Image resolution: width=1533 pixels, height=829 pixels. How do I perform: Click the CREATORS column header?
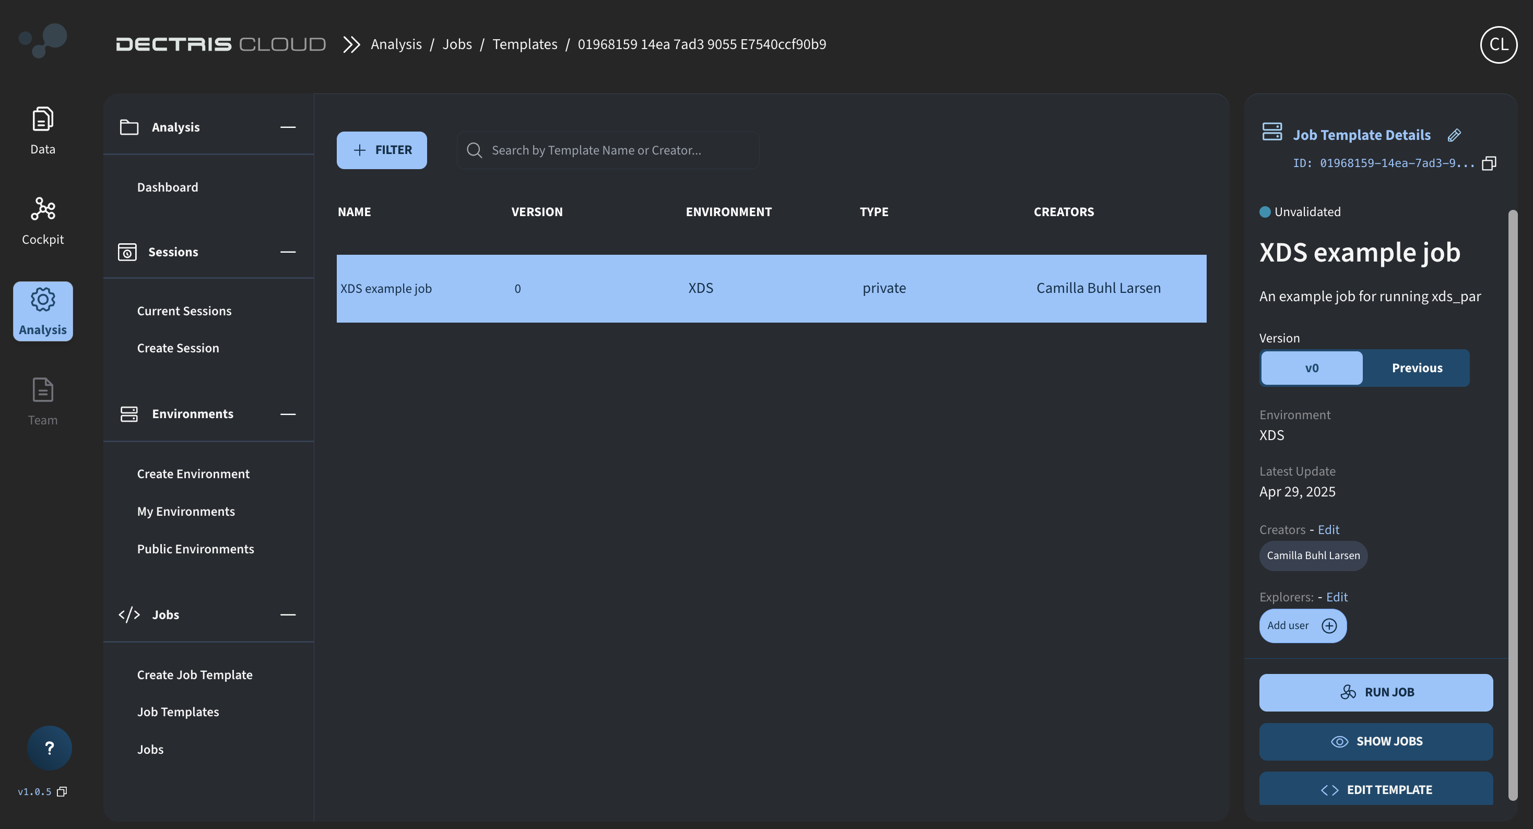click(x=1064, y=212)
